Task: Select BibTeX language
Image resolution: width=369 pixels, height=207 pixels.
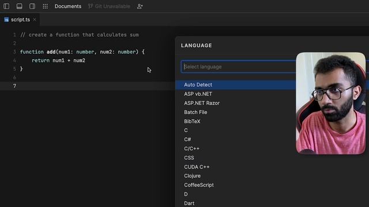Action: coord(192,121)
